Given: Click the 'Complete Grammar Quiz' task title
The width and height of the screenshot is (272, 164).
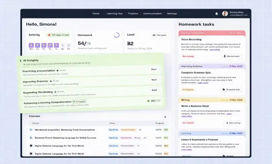Looking at the screenshot, I should tap(196, 73).
